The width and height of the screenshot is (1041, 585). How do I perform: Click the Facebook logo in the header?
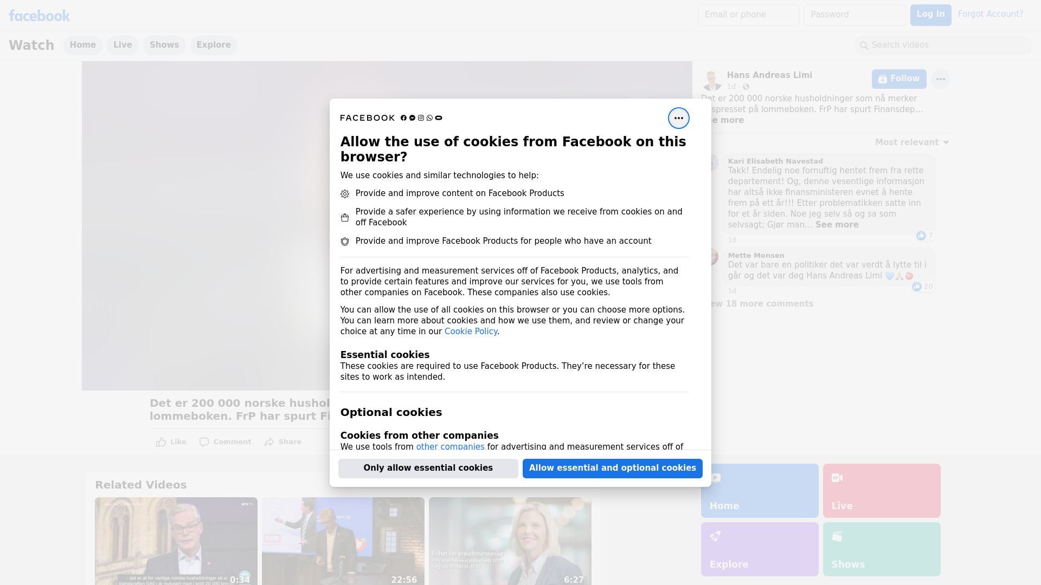click(39, 15)
